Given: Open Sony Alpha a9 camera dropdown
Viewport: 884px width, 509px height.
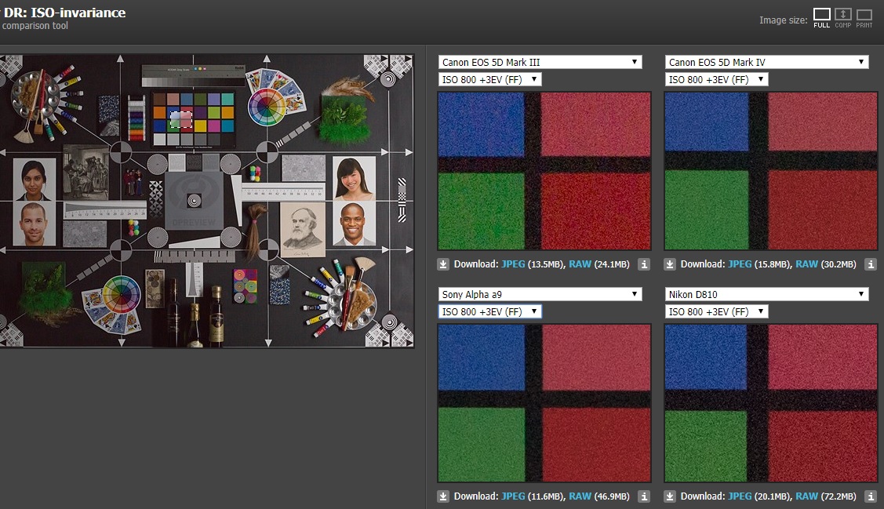Looking at the screenshot, I should pos(540,294).
